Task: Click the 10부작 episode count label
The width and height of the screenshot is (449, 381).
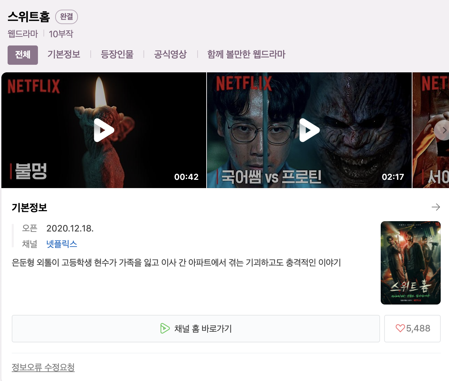Action: tap(61, 34)
